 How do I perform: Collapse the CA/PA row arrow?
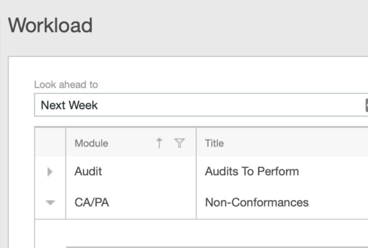point(50,202)
